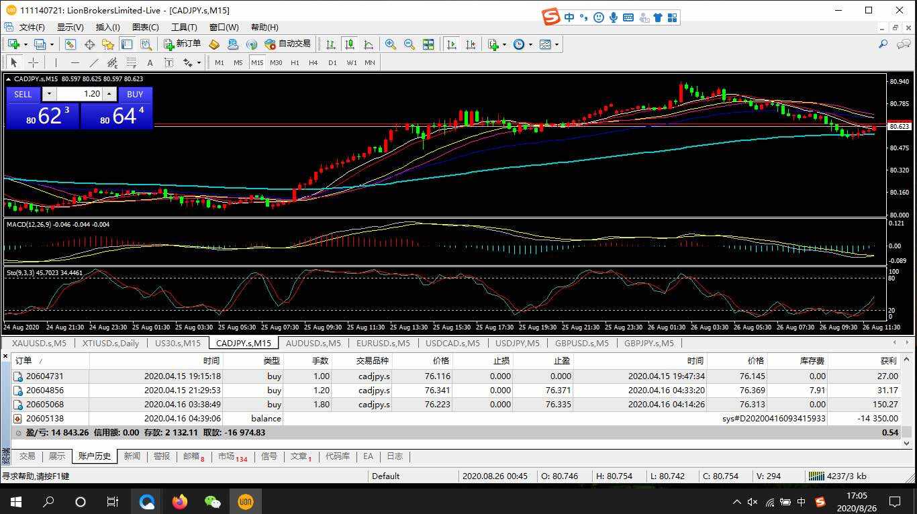Viewport: 917px width, 514px height.
Task: Click the zoom out magnifier icon
Action: pos(409,44)
